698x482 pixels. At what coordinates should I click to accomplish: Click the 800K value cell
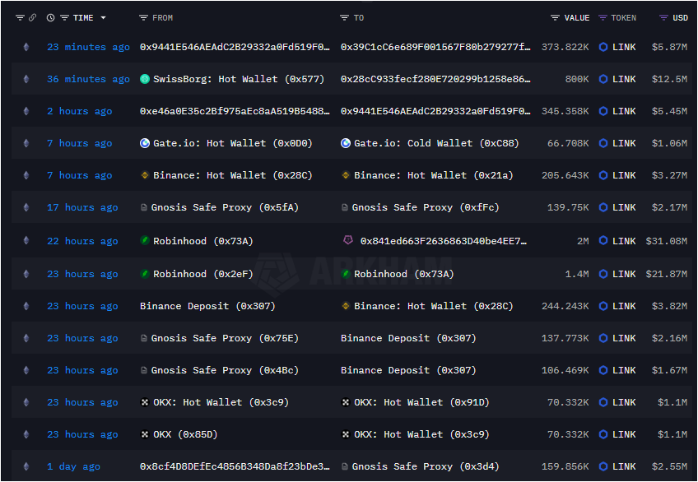pyautogui.click(x=577, y=79)
